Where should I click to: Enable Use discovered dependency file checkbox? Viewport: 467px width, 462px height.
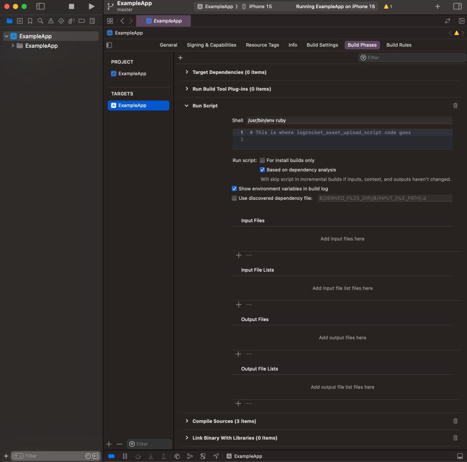pyautogui.click(x=235, y=198)
